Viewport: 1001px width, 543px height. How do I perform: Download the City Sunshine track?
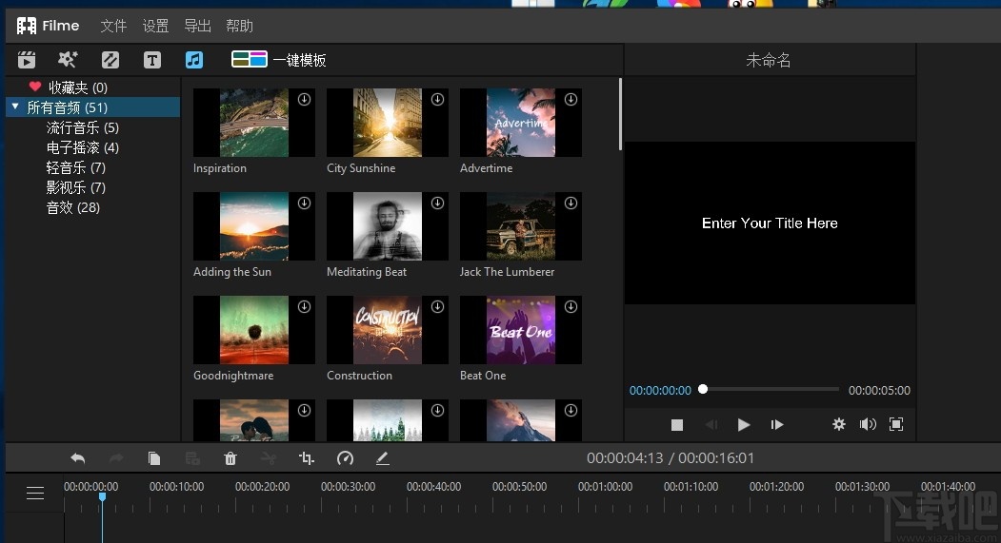coord(437,100)
